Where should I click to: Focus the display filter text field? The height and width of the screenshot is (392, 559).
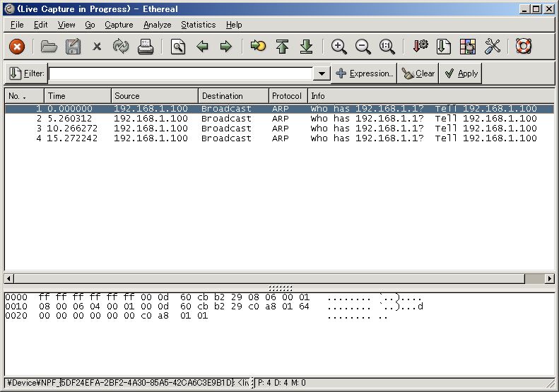coord(181,73)
